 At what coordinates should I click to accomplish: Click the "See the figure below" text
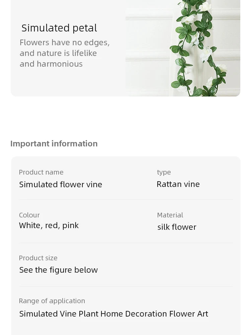coord(59,270)
